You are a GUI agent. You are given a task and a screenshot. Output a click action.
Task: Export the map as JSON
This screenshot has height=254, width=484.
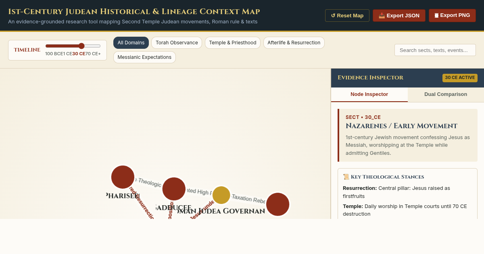(399, 16)
